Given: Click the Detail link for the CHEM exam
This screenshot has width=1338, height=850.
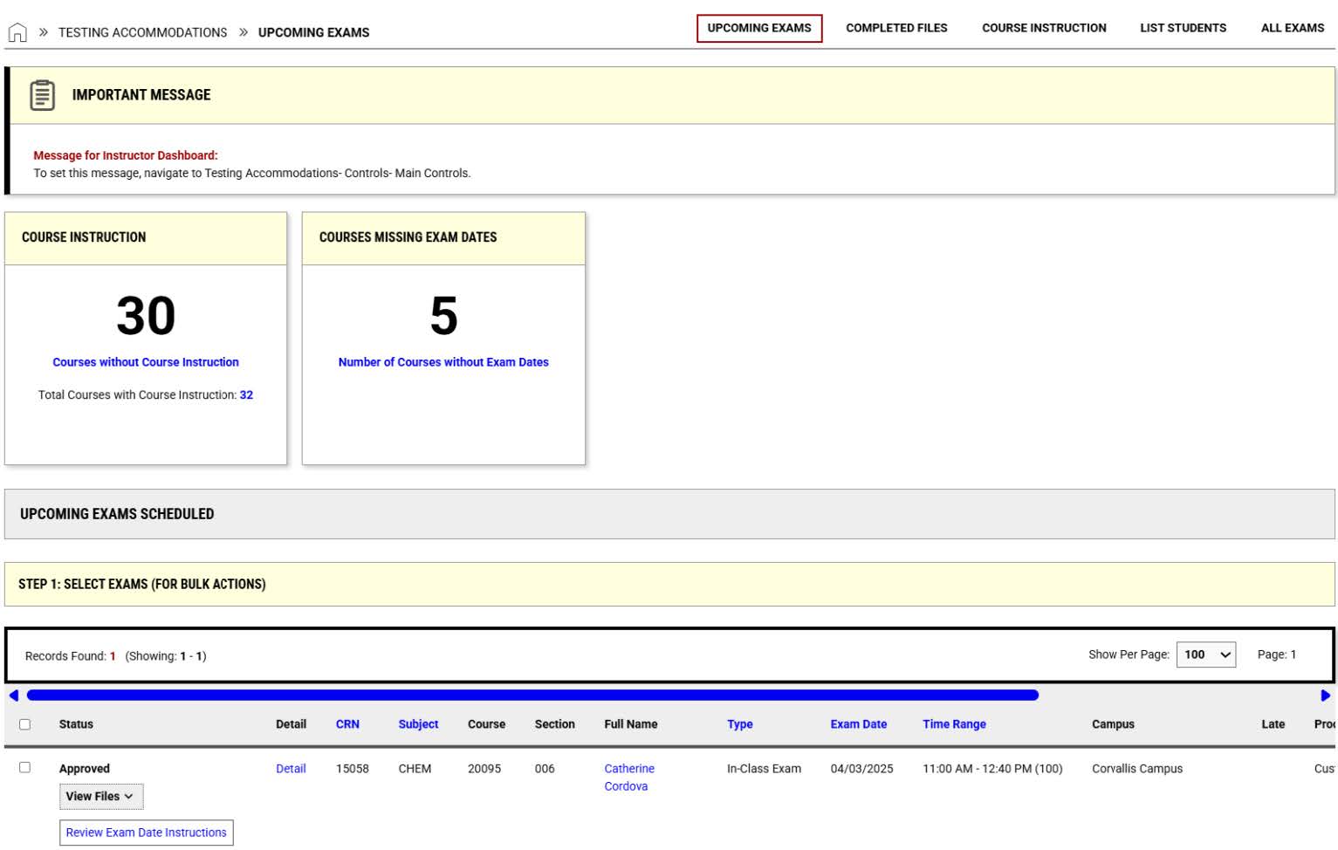Looking at the screenshot, I should coord(291,768).
